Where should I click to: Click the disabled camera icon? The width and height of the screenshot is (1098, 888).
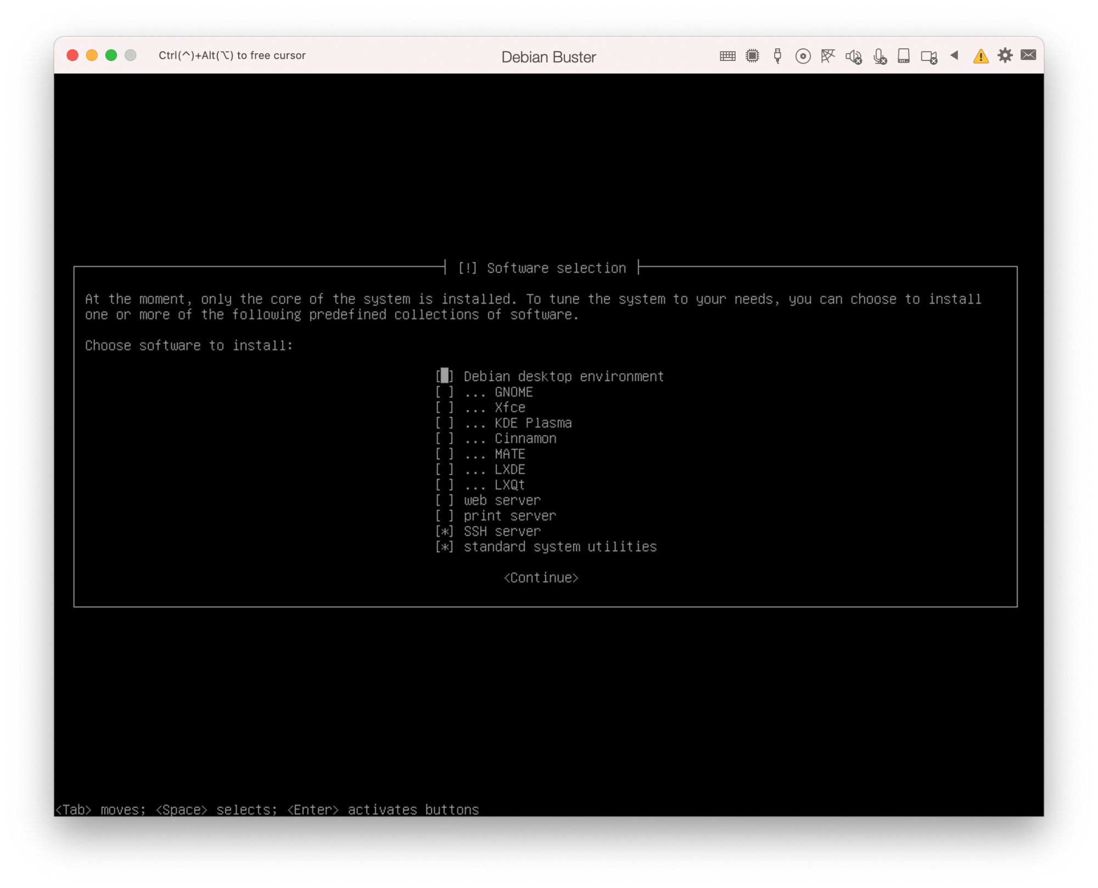(x=929, y=57)
